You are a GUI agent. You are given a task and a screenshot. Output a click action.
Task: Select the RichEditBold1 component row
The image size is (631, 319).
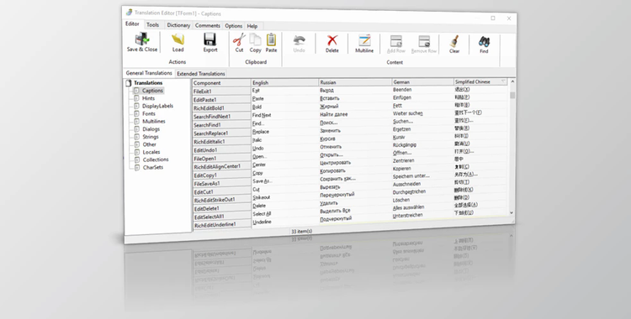[x=221, y=108]
